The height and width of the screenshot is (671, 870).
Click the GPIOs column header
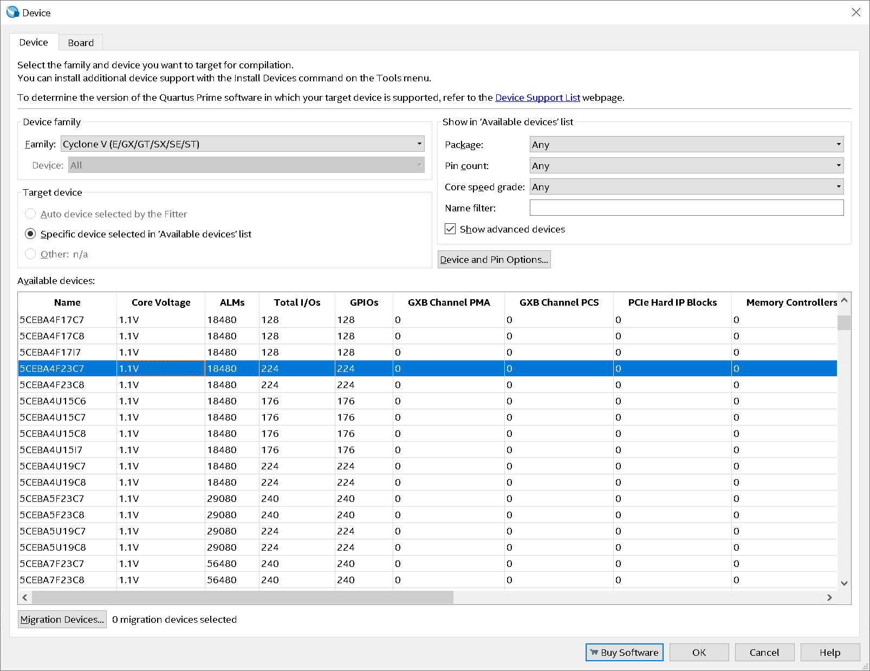[364, 302]
